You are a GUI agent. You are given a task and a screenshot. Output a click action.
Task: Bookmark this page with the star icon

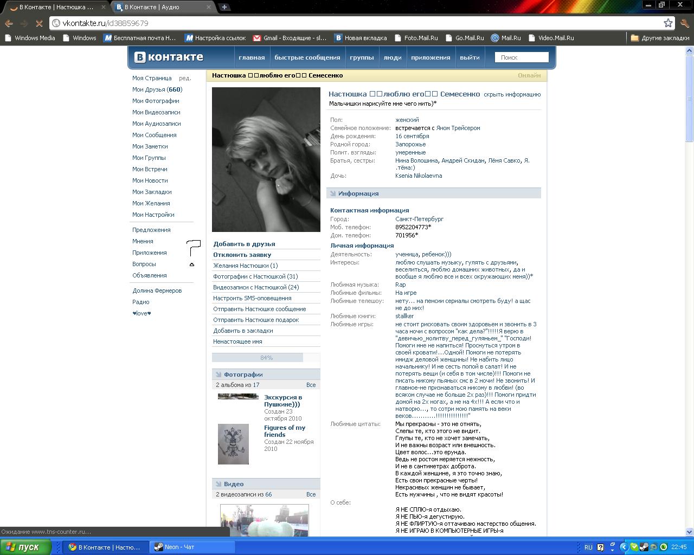coord(669,23)
